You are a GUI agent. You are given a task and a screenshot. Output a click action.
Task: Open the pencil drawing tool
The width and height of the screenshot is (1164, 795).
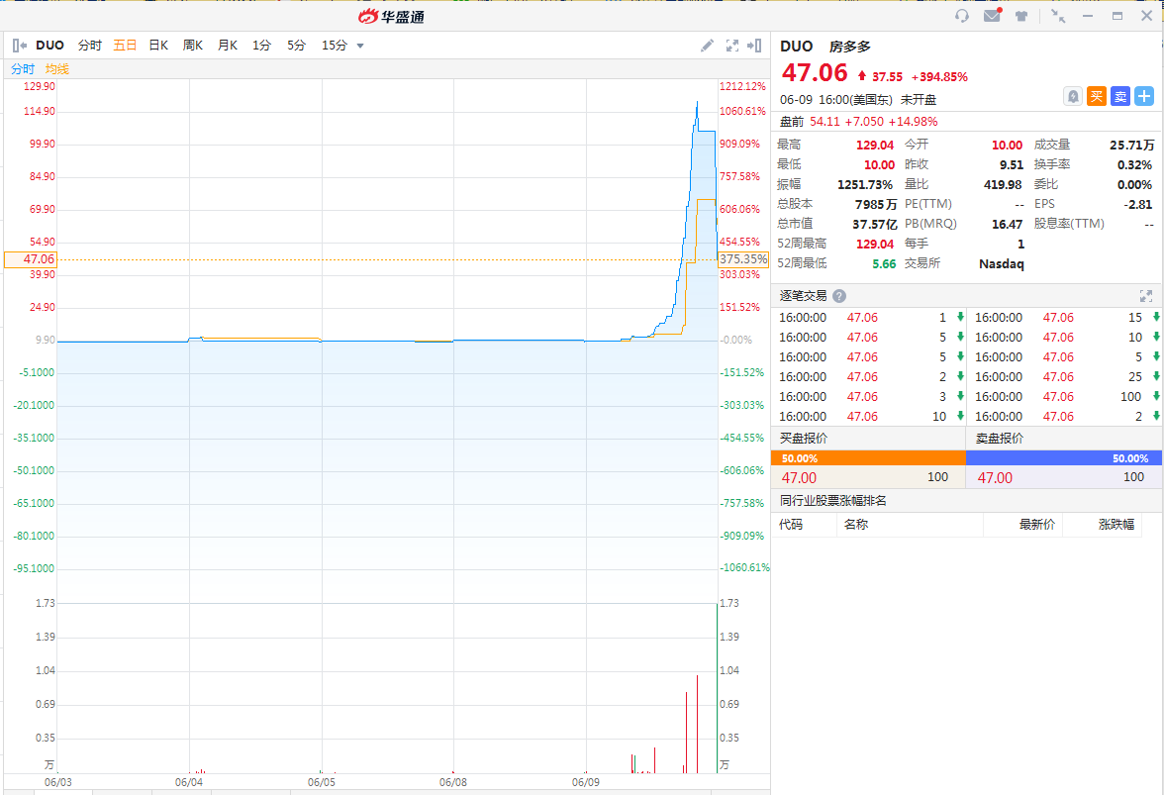point(707,46)
